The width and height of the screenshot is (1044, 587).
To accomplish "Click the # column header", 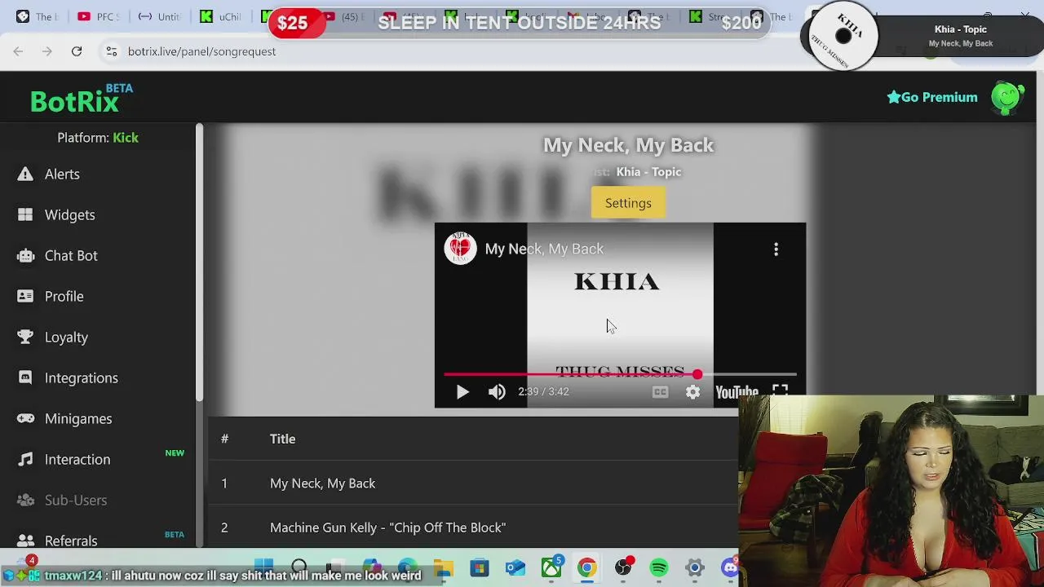I will click(224, 439).
